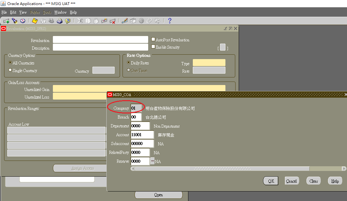Click the RelatedParty field containing 0000

pos(140,152)
